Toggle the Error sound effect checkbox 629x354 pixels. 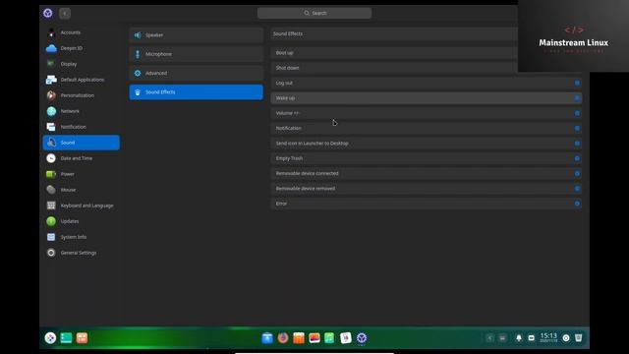(x=577, y=204)
